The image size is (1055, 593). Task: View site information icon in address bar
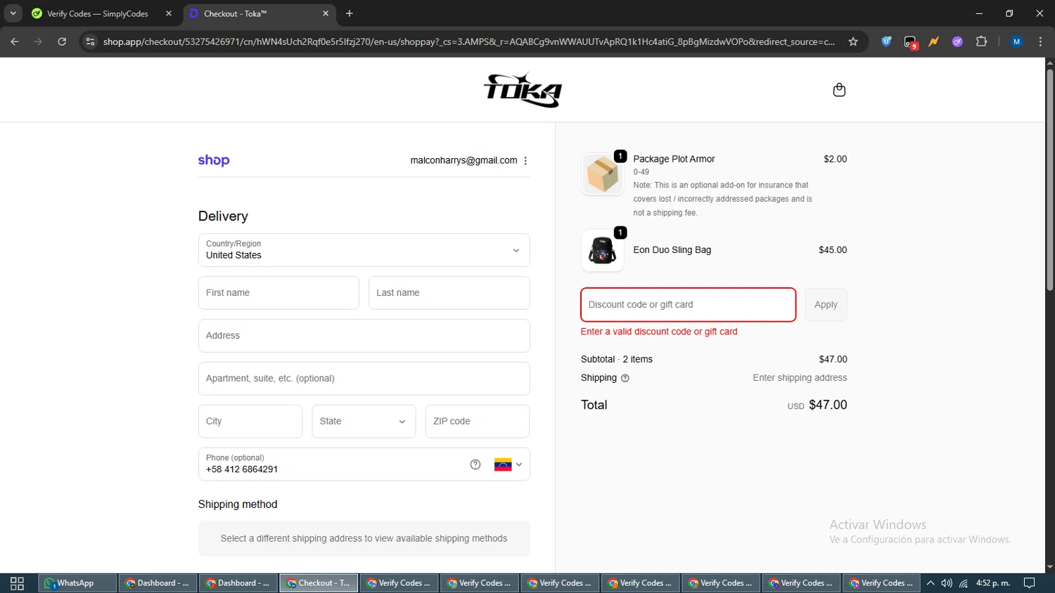click(90, 41)
